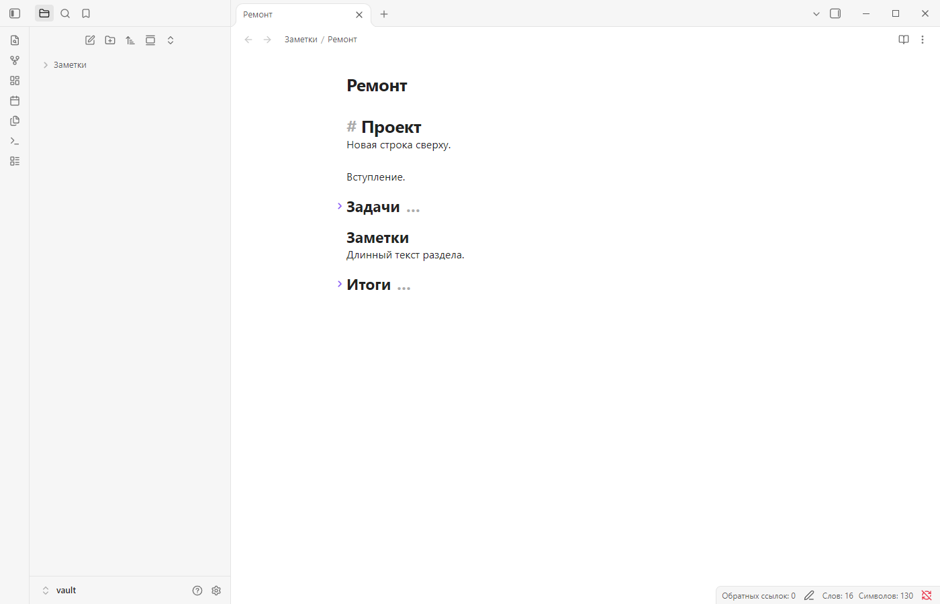Screen dimensions: 940x604
Task: Expand the folded Итоги heading
Action: [340, 284]
